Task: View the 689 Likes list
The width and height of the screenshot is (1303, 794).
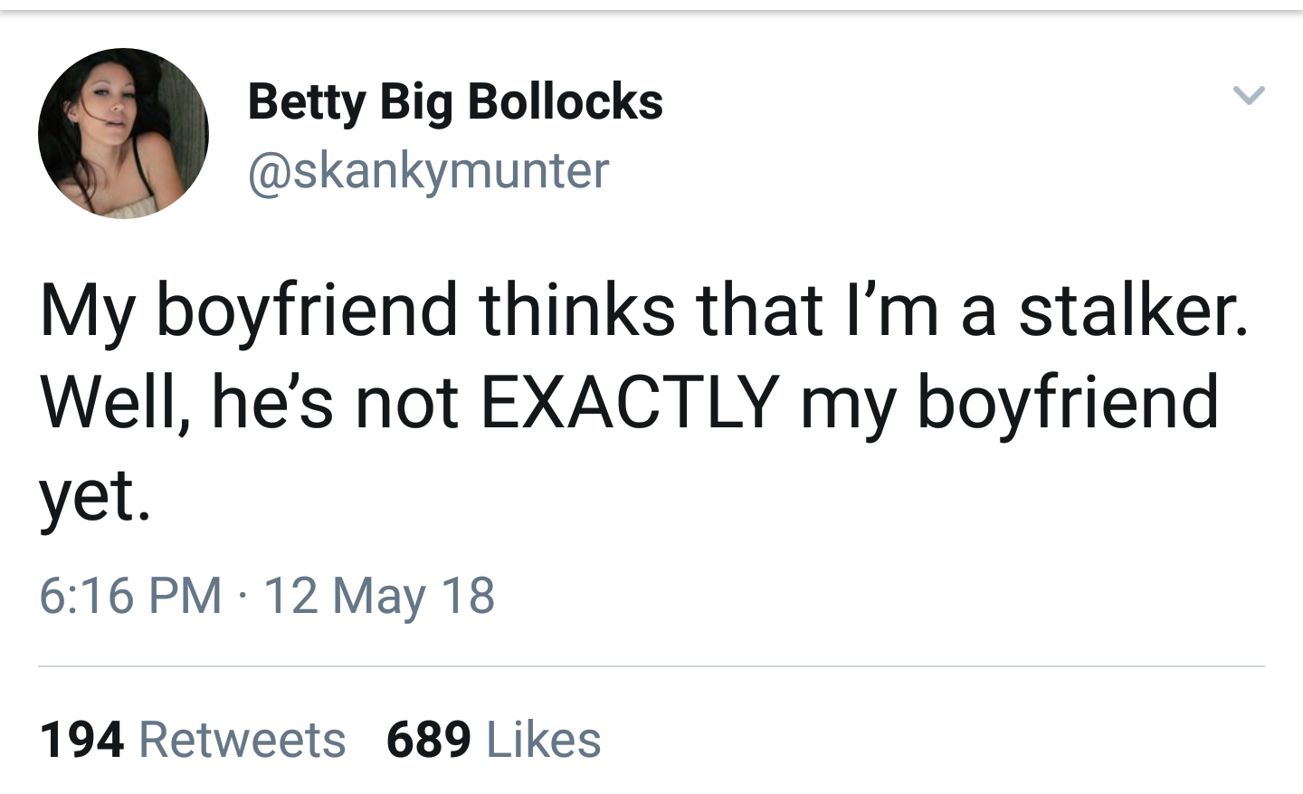Action: (x=493, y=739)
